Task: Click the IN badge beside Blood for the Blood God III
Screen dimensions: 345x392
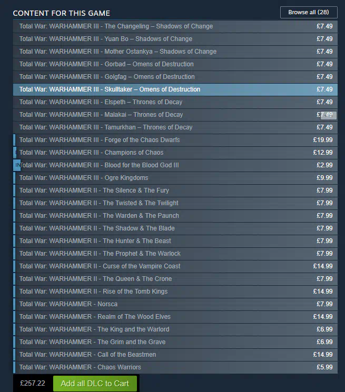Action: click(x=17, y=165)
